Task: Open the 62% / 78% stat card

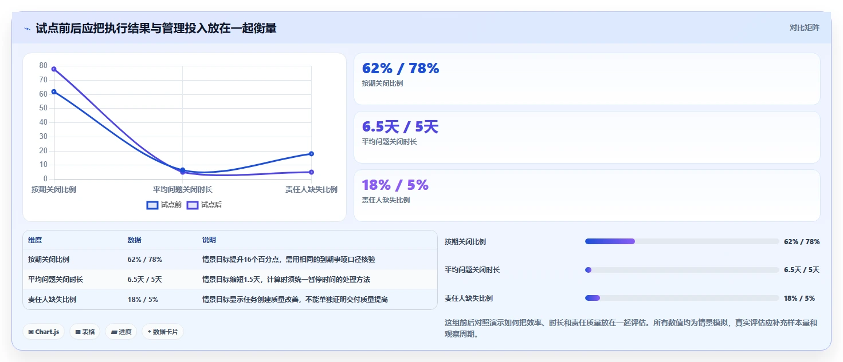Action: pyautogui.click(x=587, y=79)
